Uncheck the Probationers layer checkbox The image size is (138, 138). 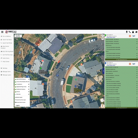[15, 84]
